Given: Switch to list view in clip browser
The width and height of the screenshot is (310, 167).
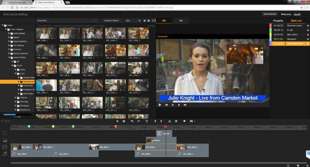Looking at the screenshot, I should click(x=144, y=21).
